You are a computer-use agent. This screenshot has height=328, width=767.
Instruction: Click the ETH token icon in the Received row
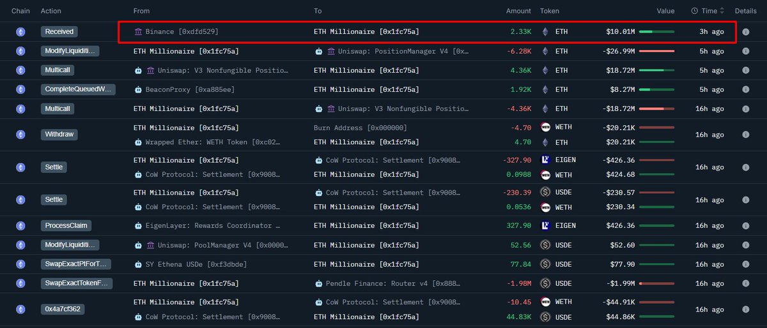pyautogui.click(x=545, y=31)
